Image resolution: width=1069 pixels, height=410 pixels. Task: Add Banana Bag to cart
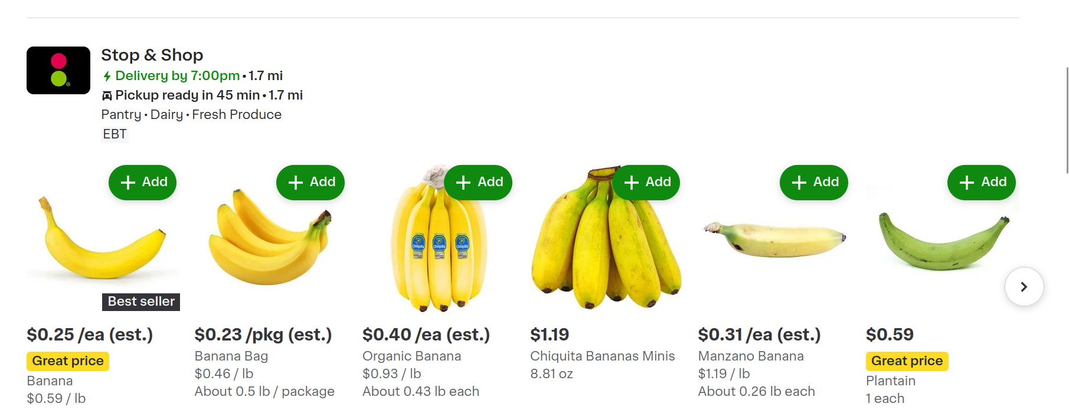310,183
